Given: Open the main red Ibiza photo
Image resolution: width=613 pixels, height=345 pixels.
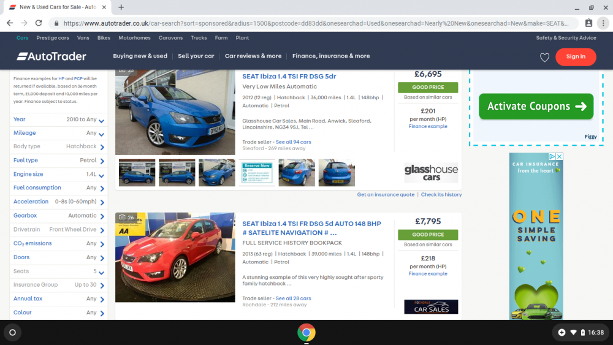Looking at the screenshot, I should click(x=175, y=257).
